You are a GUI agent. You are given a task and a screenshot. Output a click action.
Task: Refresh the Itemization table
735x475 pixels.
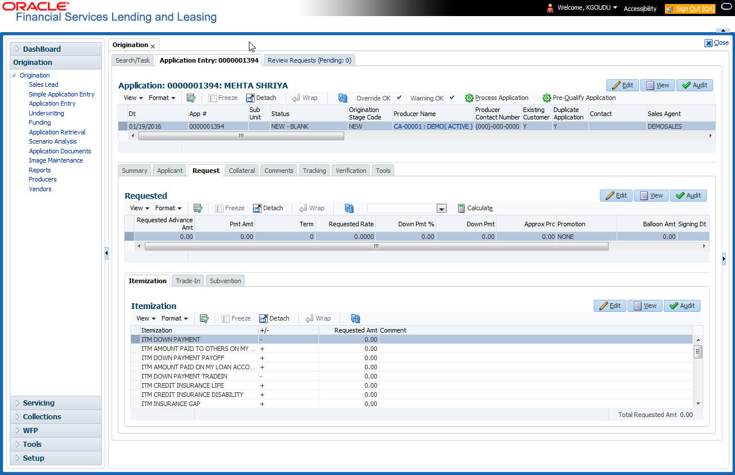pyautogui.click(x=355, y=318)
